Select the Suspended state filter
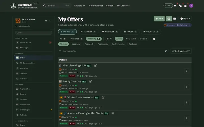The image size is (204, 127). [131, 39]
